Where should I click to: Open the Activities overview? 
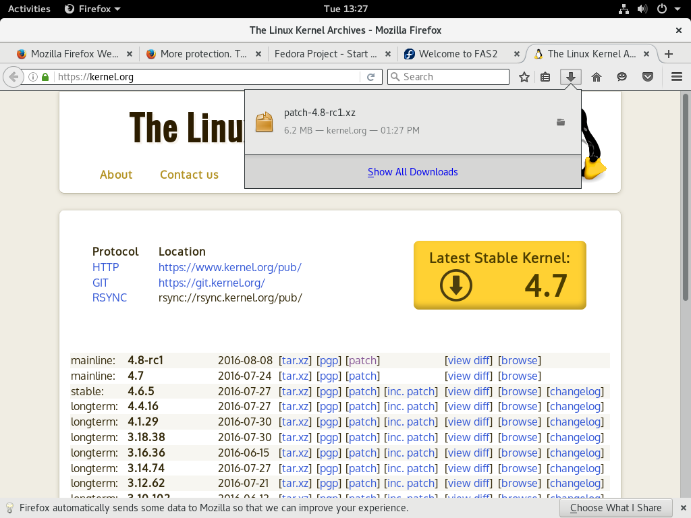(29, 9)
